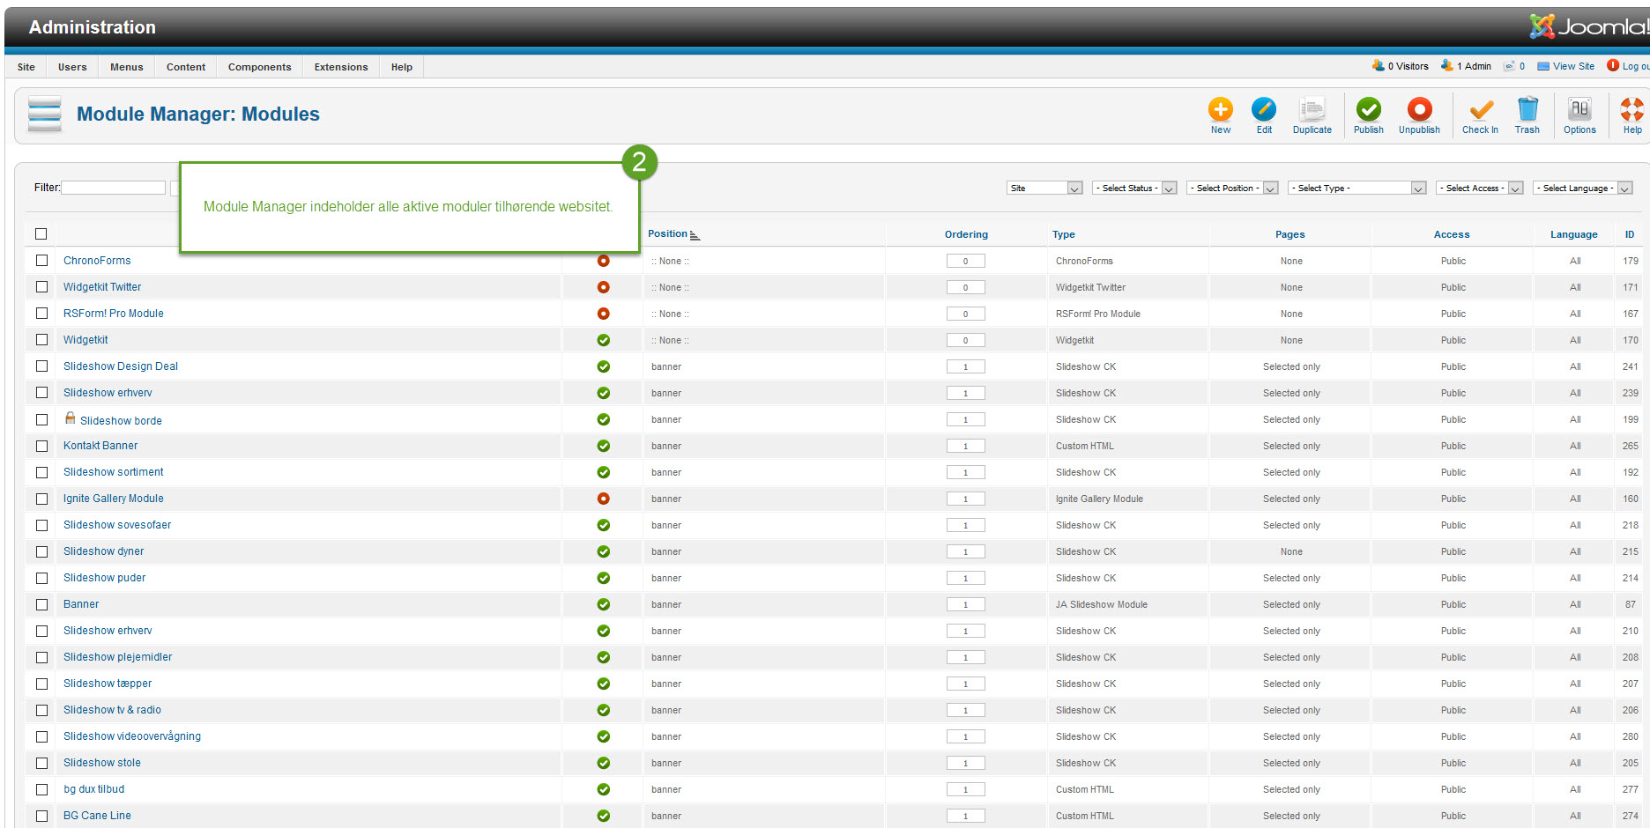The image size is (1650, 828).
Task: Open the Users menu
Action: tap(72, 67)
